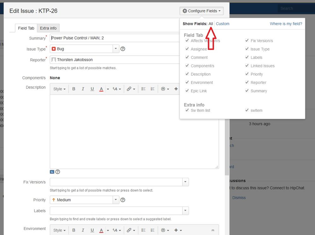
Task: Expand emoticon options arrow in Description toolbar
Action: point(168,89)
